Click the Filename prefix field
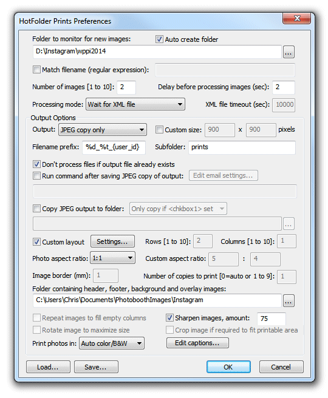This screenshot has height=398, width=328. click(x=114, y=147)
